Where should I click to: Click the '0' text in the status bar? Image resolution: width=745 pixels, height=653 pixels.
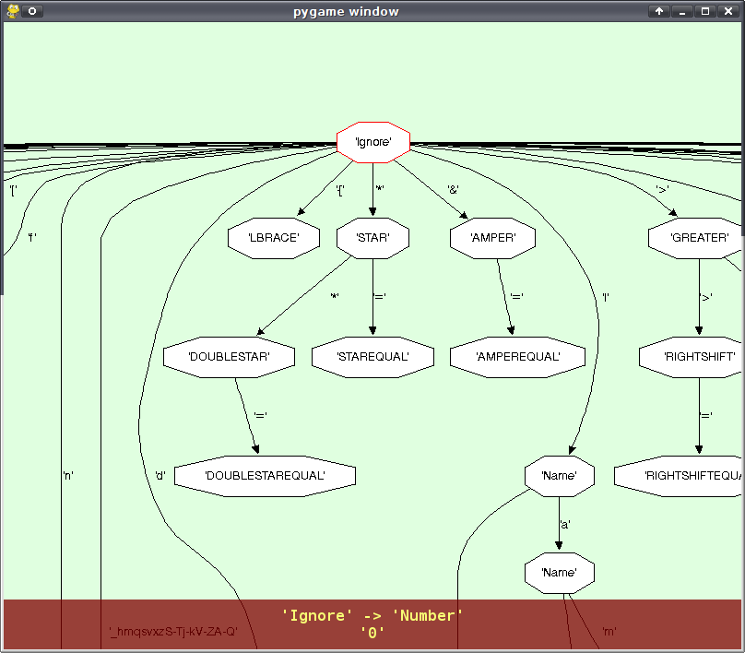point(372,633)
